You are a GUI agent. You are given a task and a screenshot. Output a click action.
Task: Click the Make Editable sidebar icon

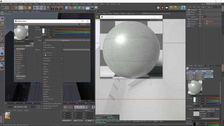pos(2,13)
